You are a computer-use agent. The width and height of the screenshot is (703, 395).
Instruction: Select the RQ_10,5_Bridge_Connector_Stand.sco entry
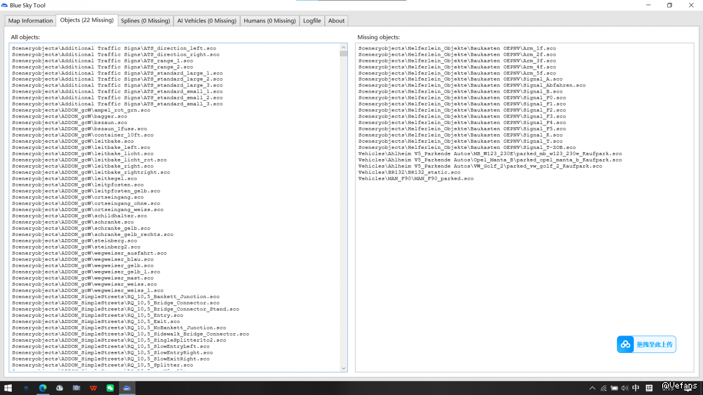126,309
